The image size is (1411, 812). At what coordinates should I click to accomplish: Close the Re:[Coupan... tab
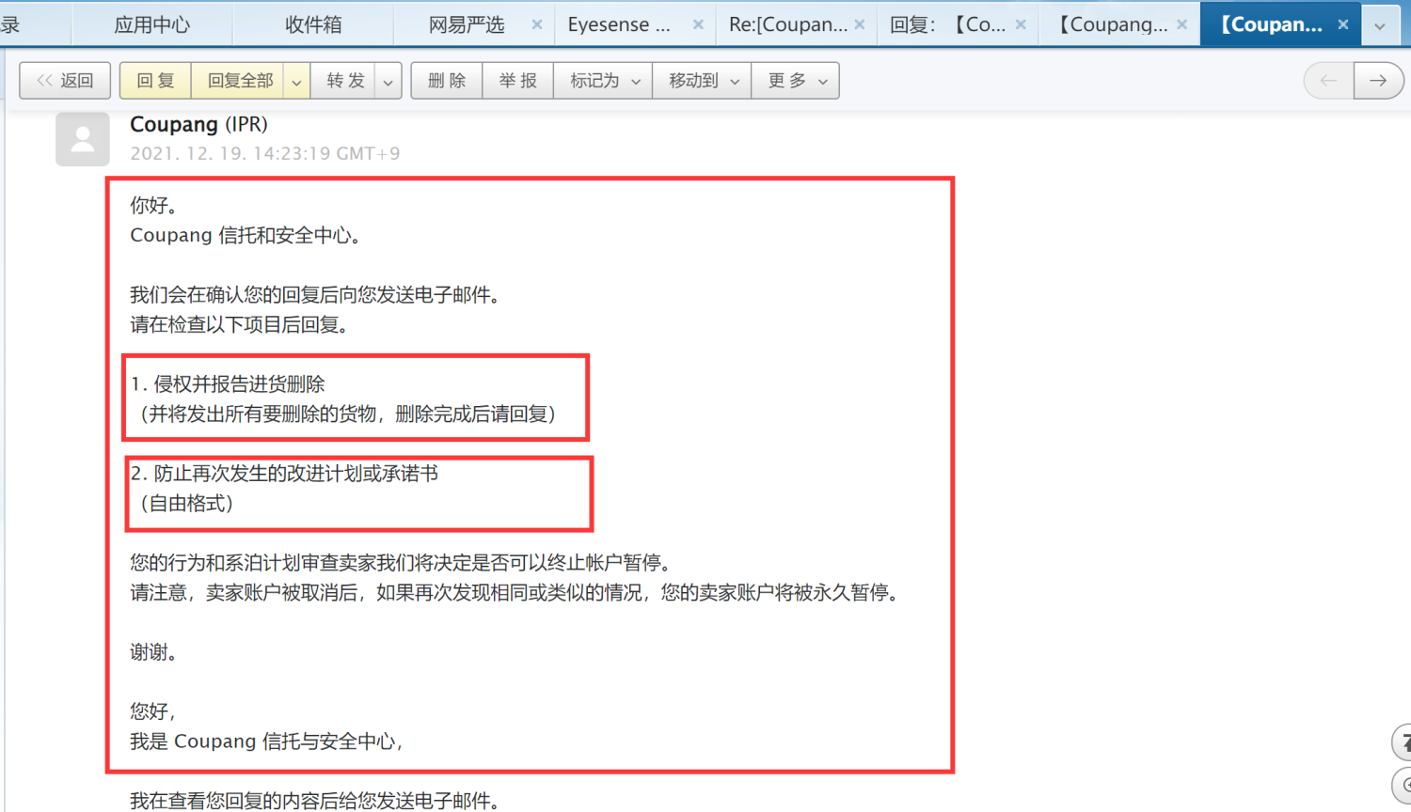[x=860, y=23]
